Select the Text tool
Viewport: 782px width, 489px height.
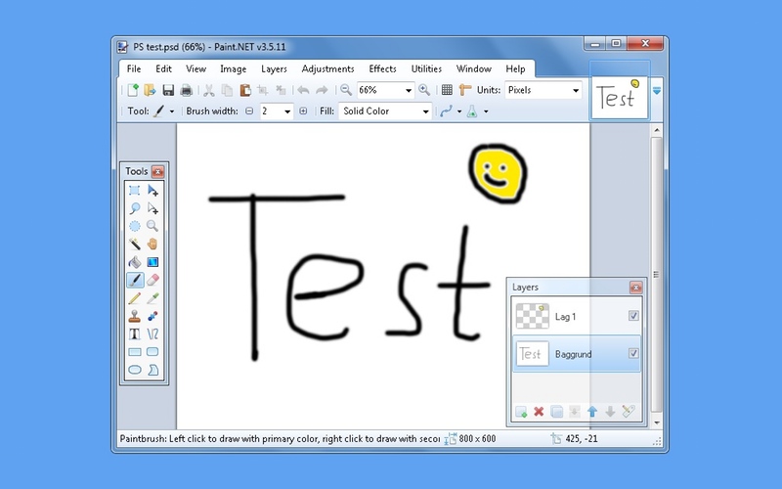135,333
